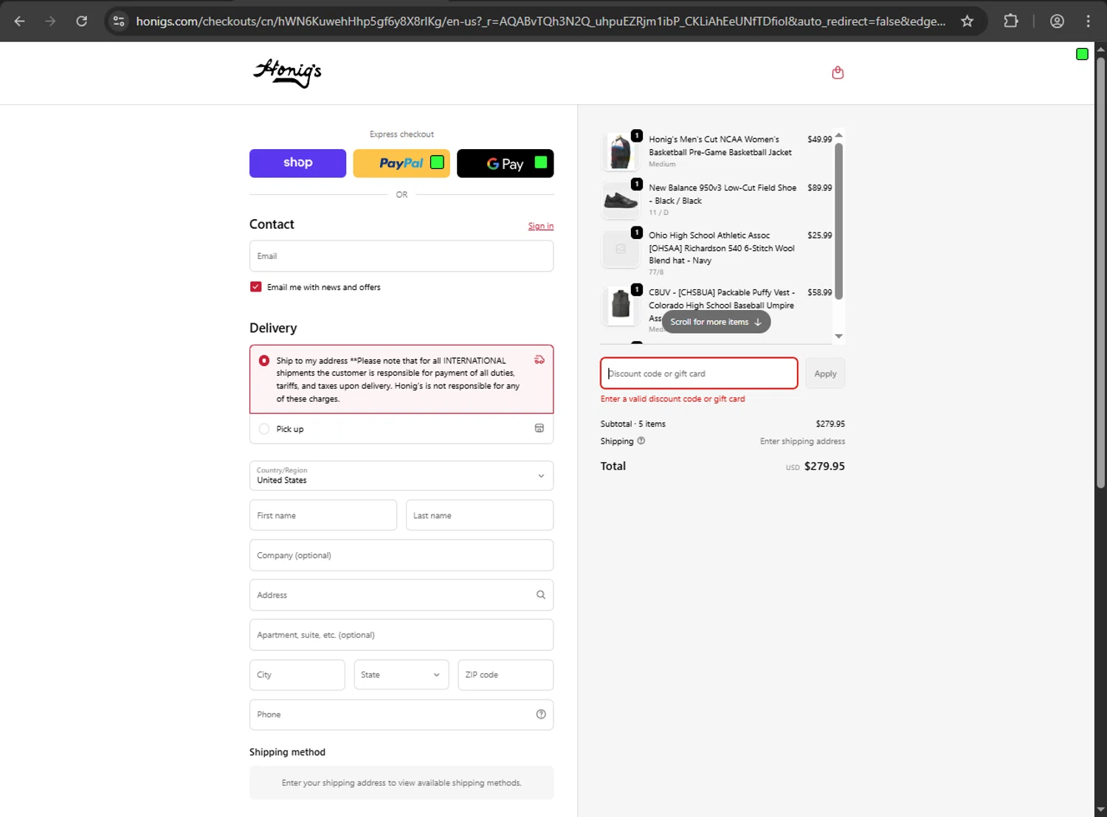Viewport: 1107px width, 817px height.
Task: Click the Last name field
Action: pyautogui.click(x=480, y=515)
